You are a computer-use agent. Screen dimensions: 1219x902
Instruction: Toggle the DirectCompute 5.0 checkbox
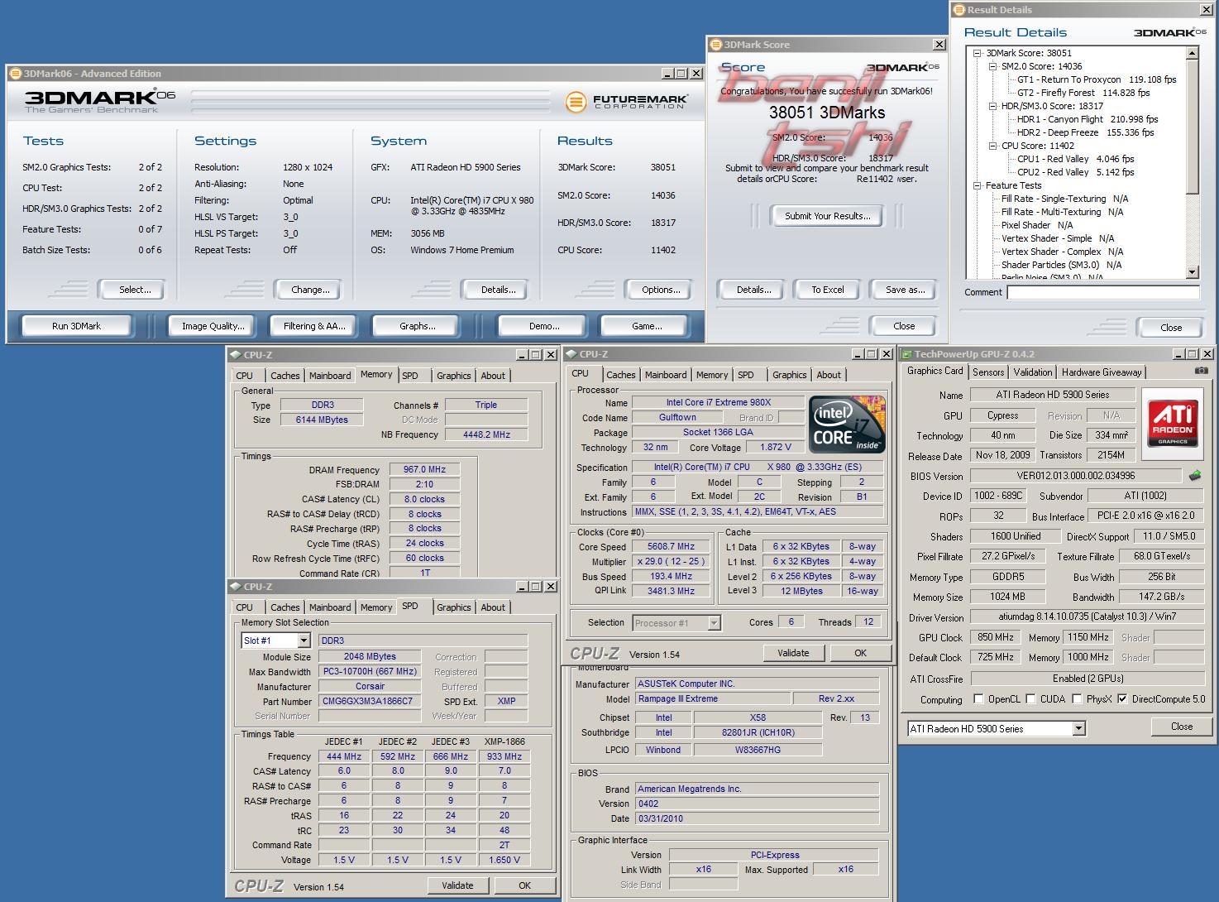coord(1122,699)
